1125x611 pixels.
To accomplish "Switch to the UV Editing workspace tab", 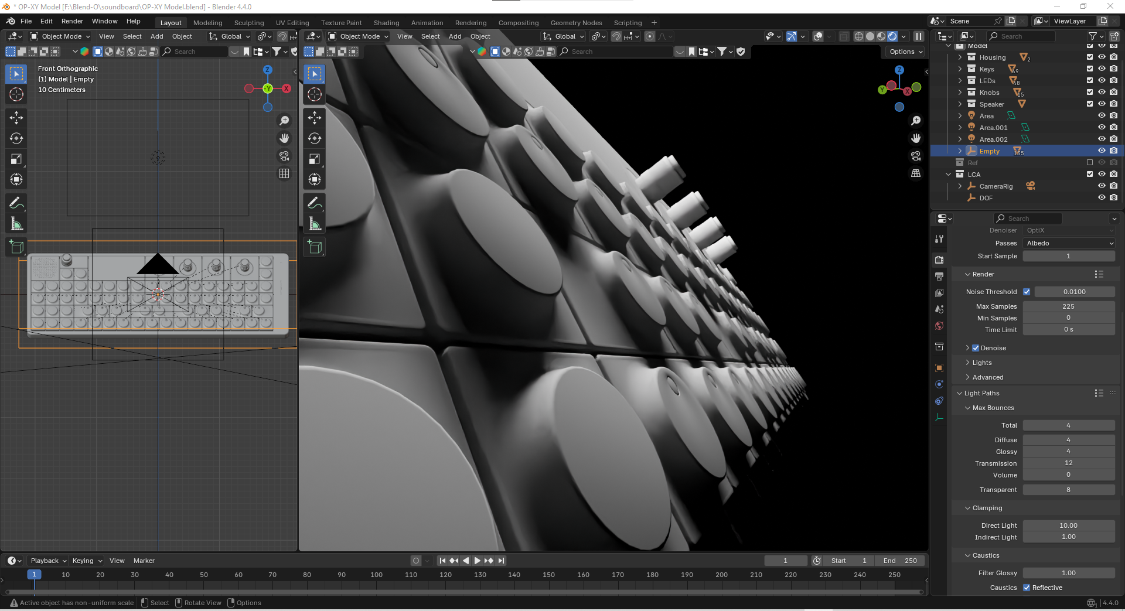I will pos(292,23).
